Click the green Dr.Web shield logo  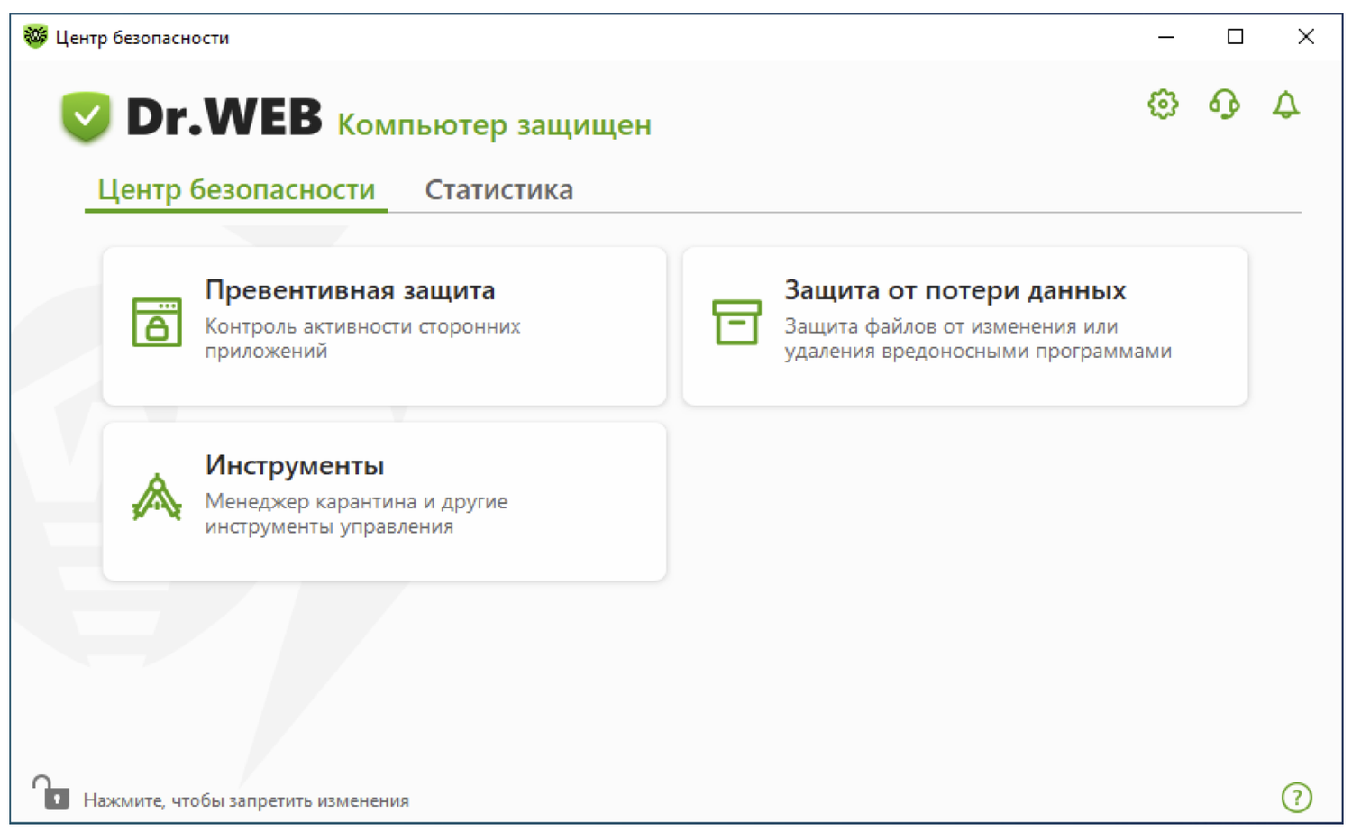(x=87, y=117)
